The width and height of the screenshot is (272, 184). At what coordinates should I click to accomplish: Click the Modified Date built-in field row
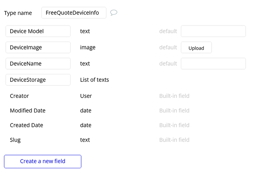(28, 110)
